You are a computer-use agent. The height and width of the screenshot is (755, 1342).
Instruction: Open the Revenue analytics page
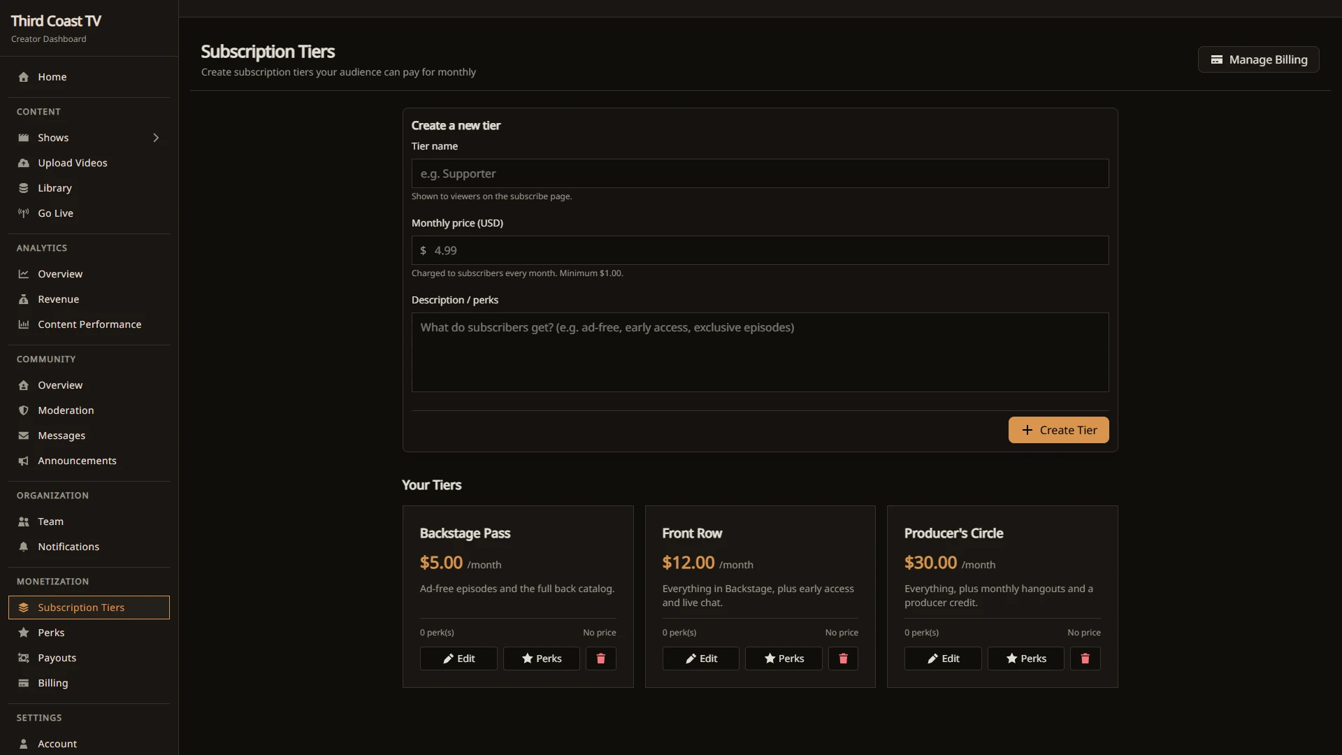point(89,299)
